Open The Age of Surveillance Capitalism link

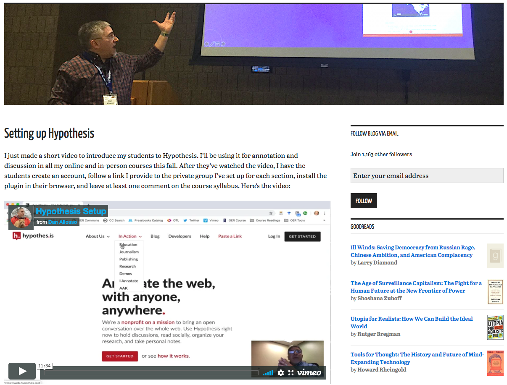pos(416,287)
